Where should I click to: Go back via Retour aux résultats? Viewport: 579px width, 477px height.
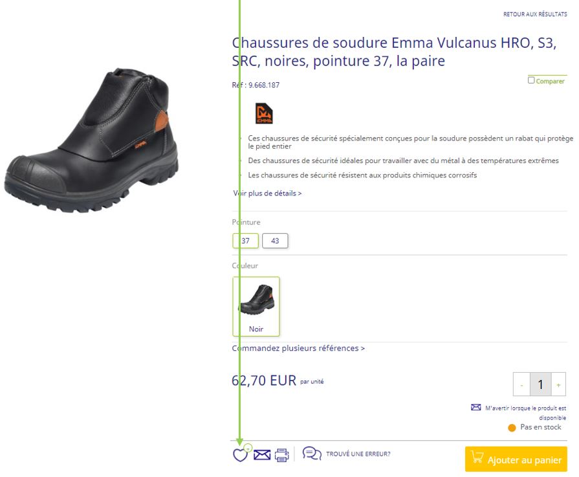click(x=535, y=14)
